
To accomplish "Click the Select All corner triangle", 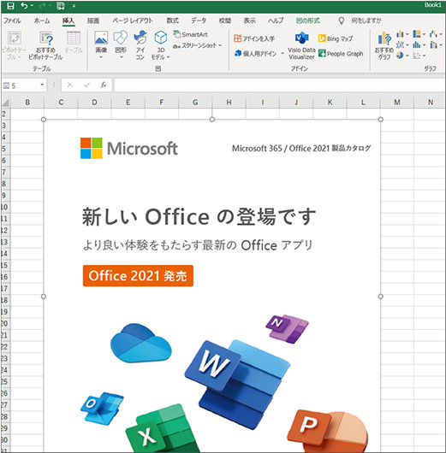I will point(5,103).
